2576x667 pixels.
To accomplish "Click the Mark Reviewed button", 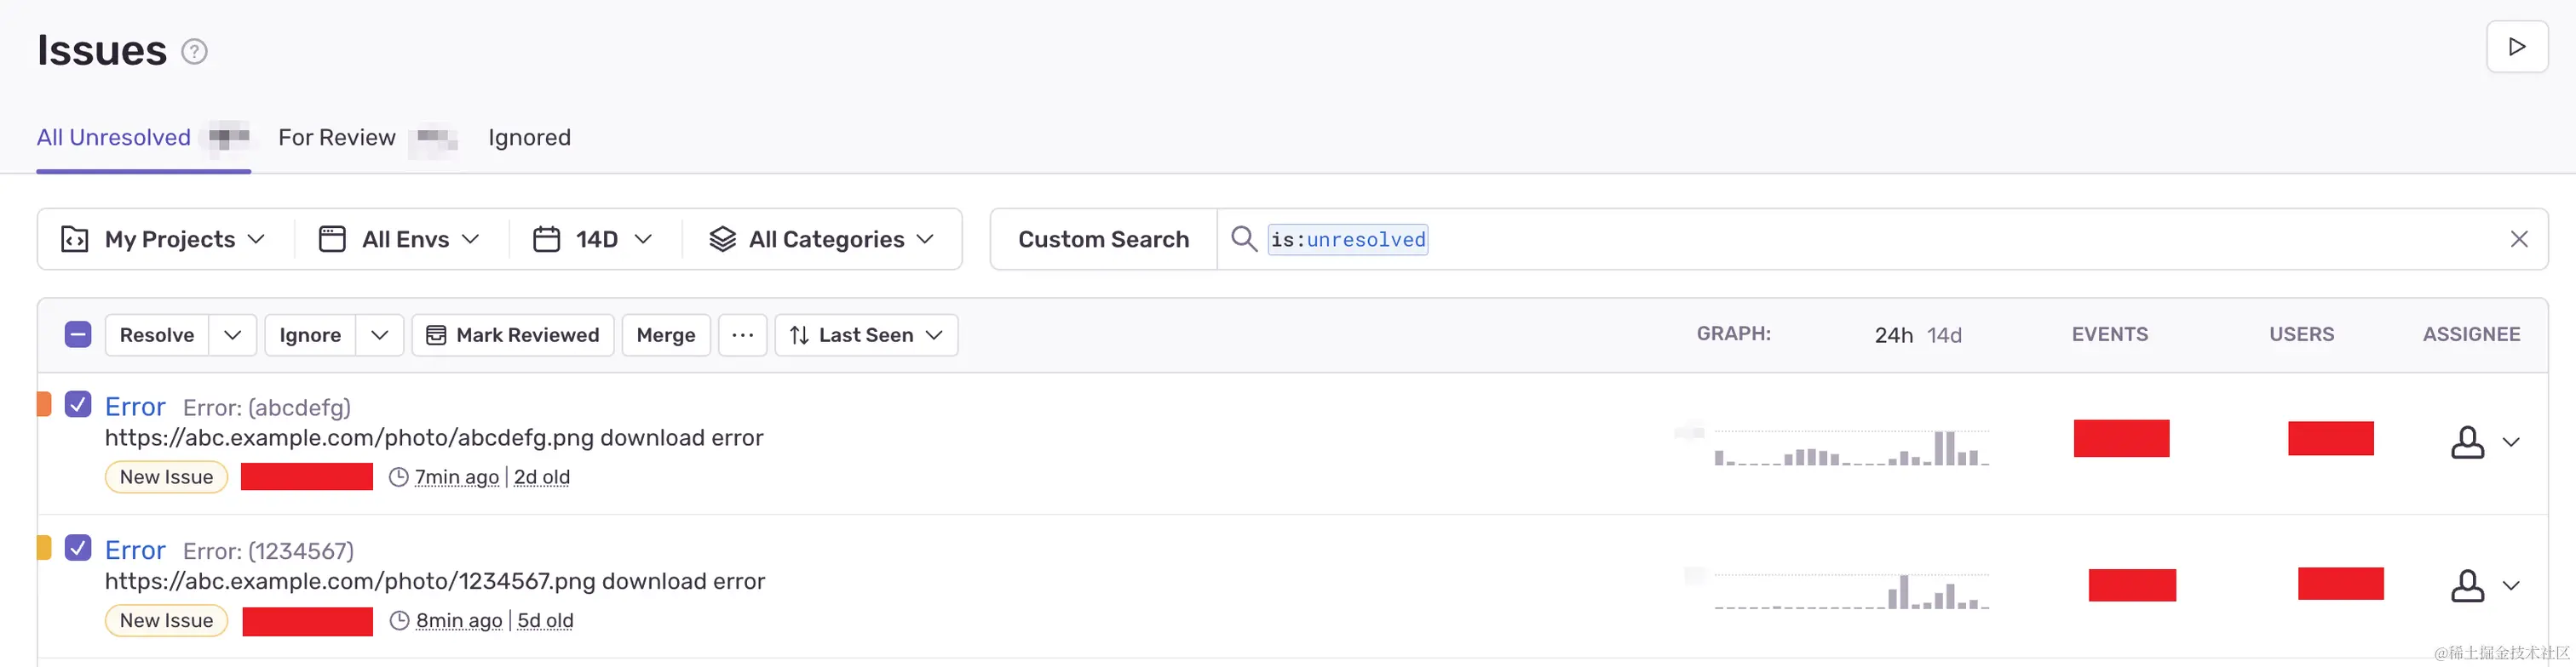I will point(513,335).
